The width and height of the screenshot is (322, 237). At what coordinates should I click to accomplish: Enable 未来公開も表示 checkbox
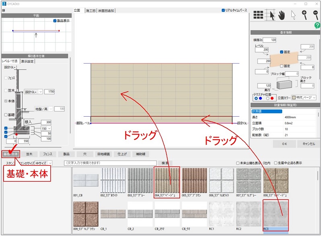click(237, 163)
